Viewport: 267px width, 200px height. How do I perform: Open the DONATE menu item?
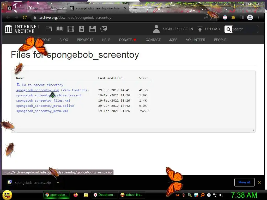pyautogui.click(x=128, y=40)
